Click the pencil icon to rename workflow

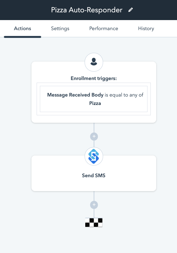click(131, 10)
